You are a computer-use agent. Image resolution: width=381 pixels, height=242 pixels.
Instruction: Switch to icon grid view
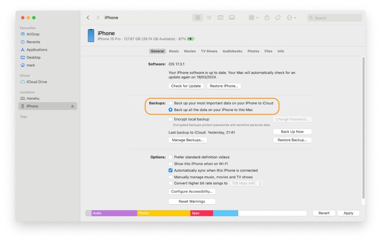[x=198, y=17]
